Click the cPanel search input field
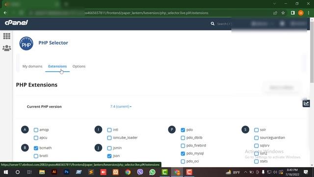The width and height of the screenshot is (314, 177). (x=224, y=24)
